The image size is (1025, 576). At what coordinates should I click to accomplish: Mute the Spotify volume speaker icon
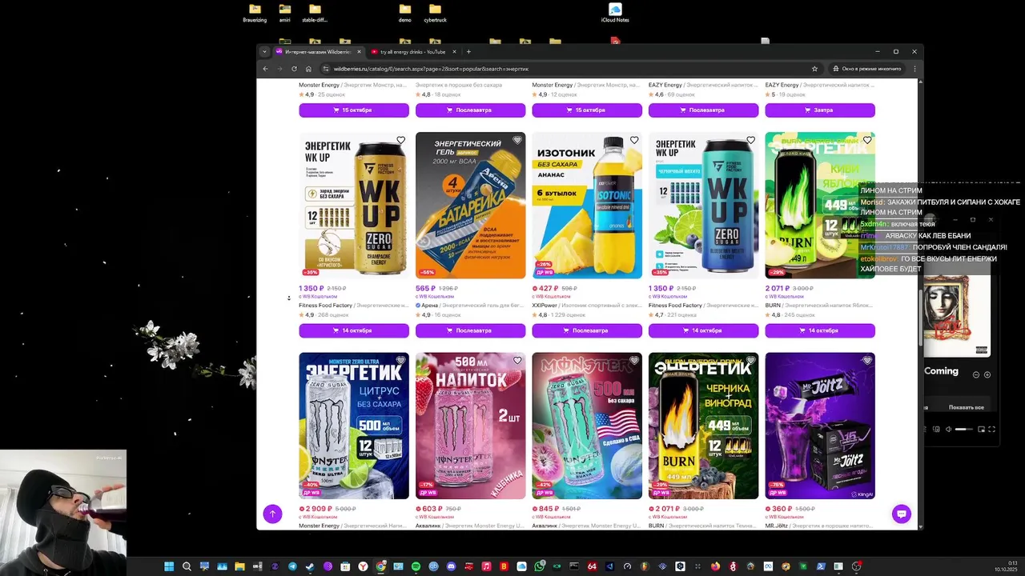tap(948, 430)
